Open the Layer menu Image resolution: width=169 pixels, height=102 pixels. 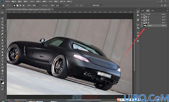click(x=26, y=1)
